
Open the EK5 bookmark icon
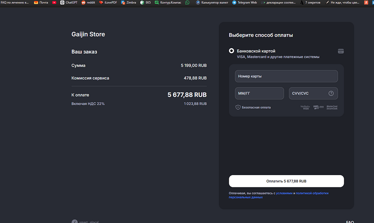click(142, 3)
